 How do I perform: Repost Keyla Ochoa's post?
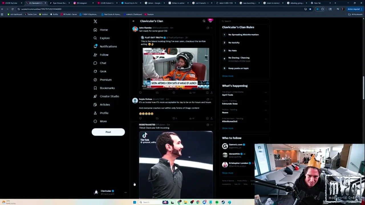point(157,118)
